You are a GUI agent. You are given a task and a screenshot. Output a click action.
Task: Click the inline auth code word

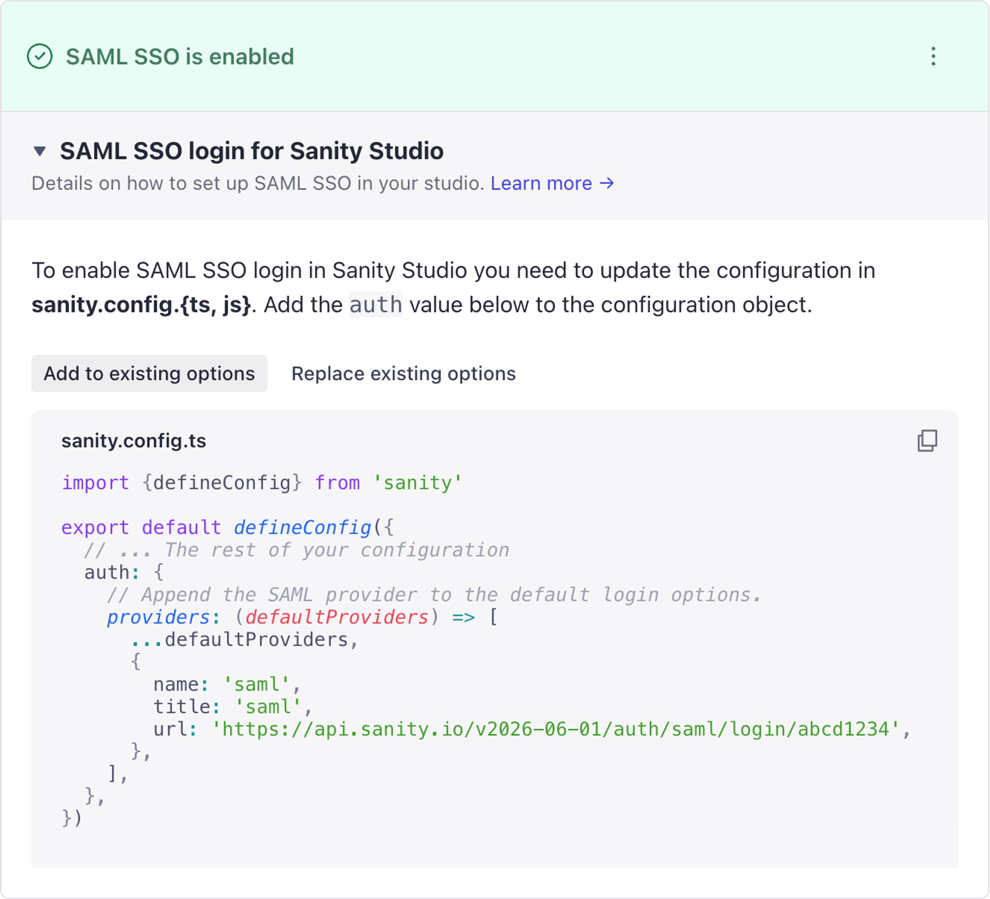376,305
